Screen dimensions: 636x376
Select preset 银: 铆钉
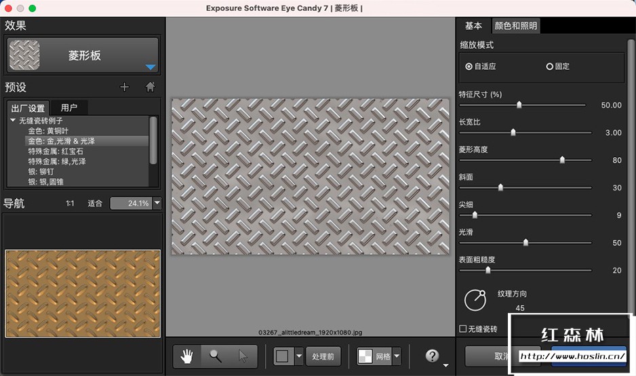(41, 171)
